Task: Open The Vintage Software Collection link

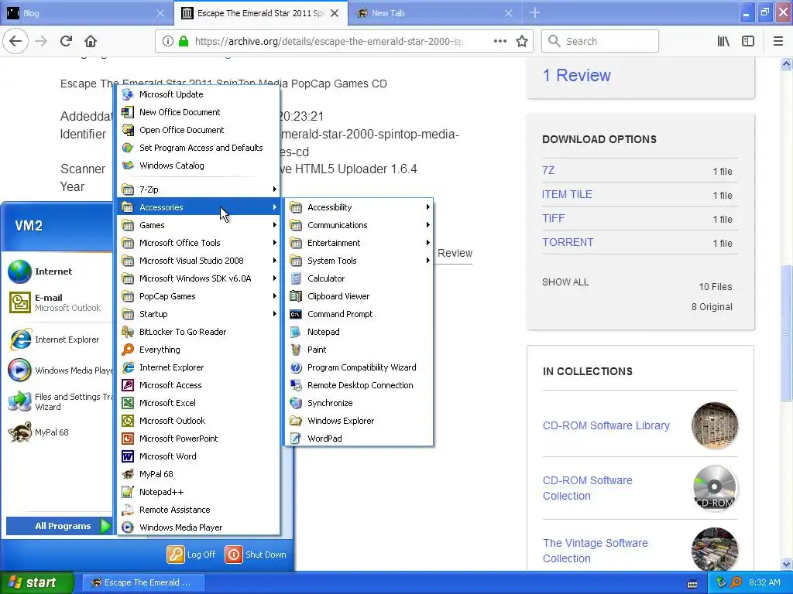Action: point(596,551)
